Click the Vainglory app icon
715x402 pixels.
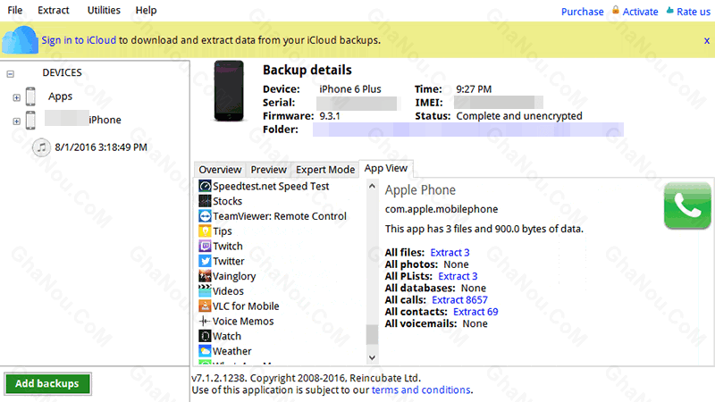point(205,276)
